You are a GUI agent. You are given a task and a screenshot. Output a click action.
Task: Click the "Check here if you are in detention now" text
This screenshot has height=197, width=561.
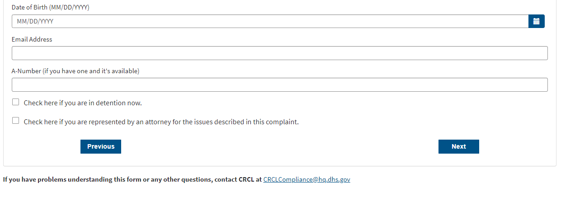[83, 103]
